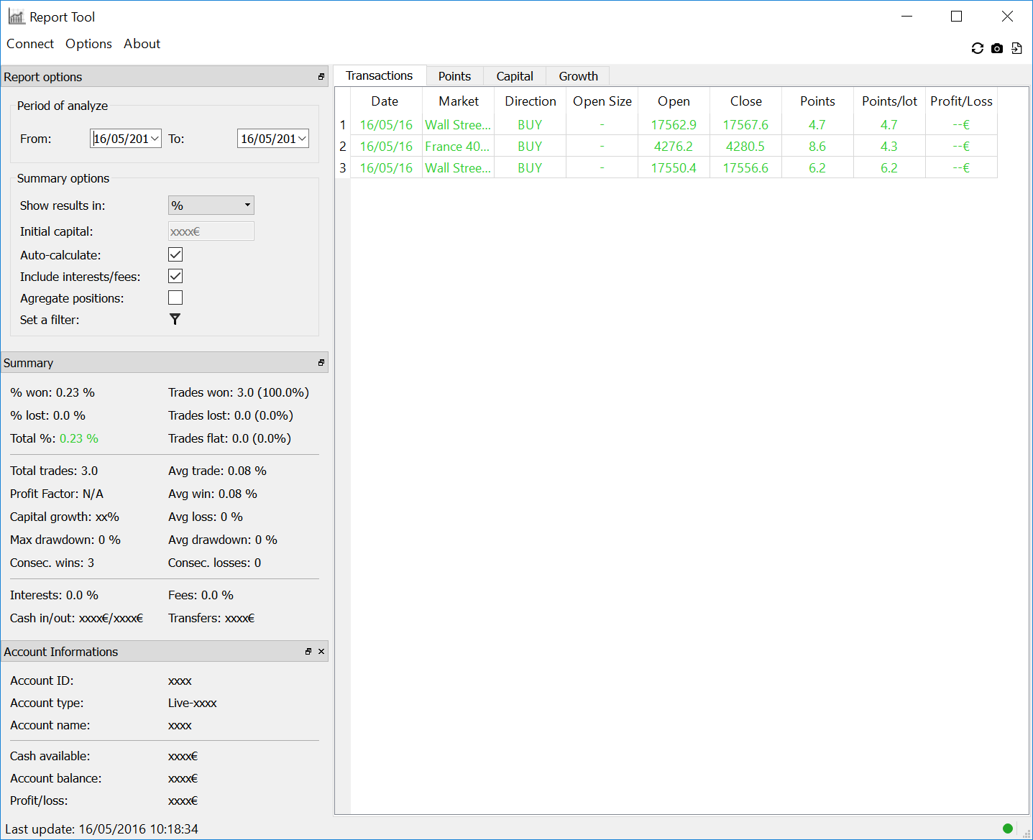This screenshot has height=840, width=1033.
Task: Click the 17556.6 close price cell
Action: [746, 167]
